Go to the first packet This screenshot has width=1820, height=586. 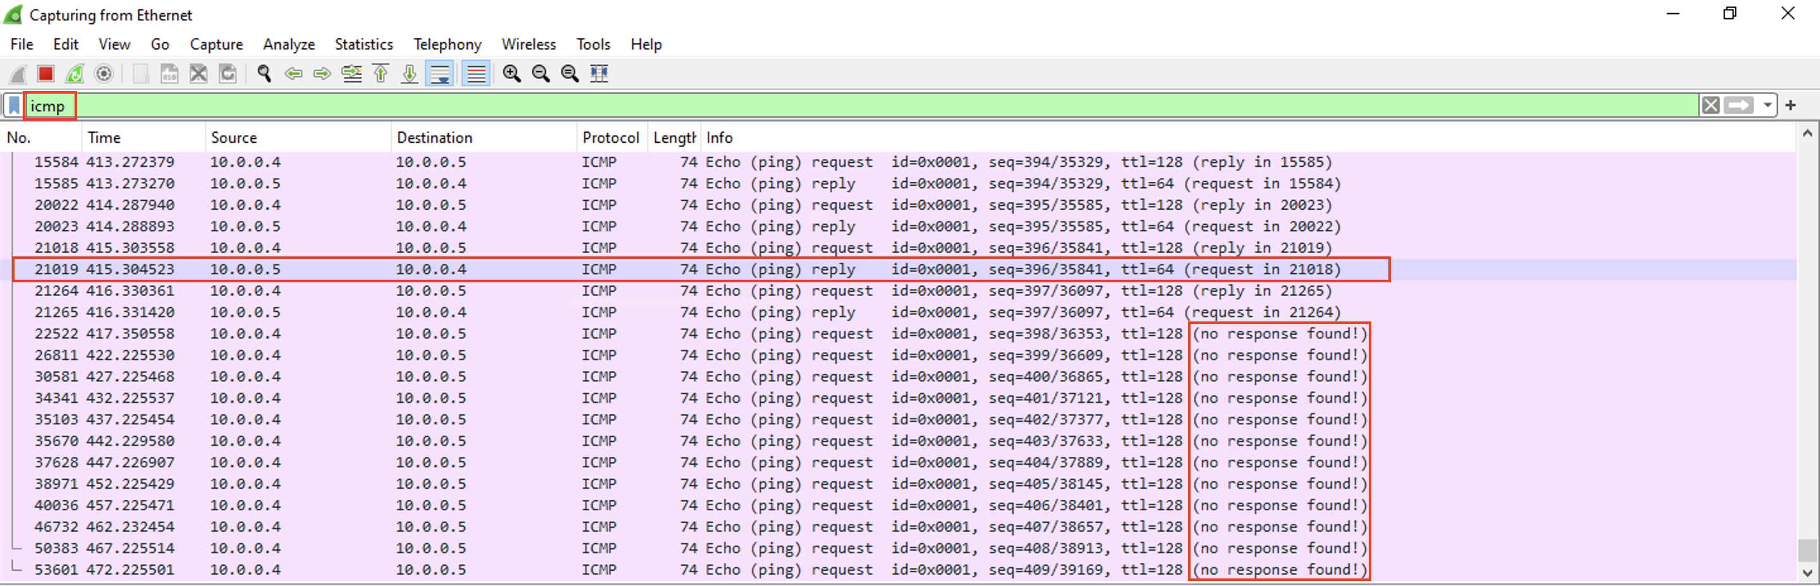[380, 73]
